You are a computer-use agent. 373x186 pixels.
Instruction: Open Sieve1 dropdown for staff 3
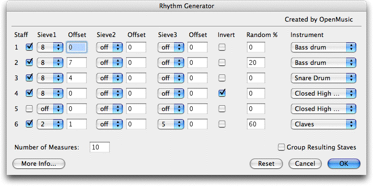point(50,78)
